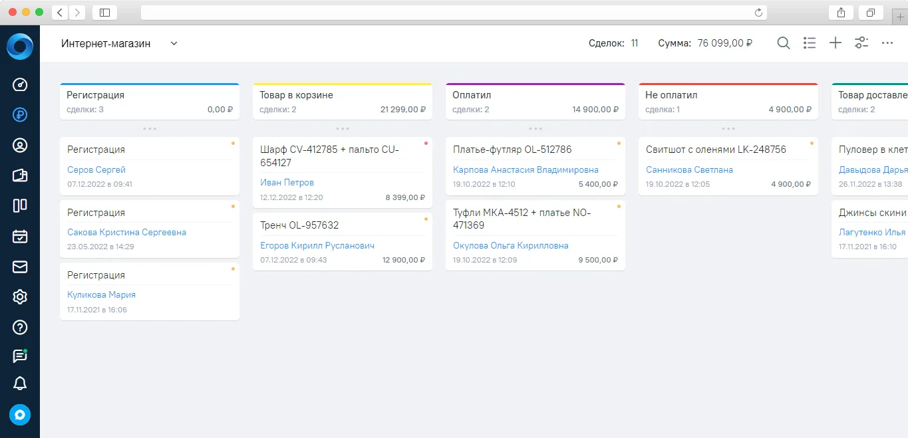Open the dots menu under Оплатил column
The image size is (908, 438).
535,128
